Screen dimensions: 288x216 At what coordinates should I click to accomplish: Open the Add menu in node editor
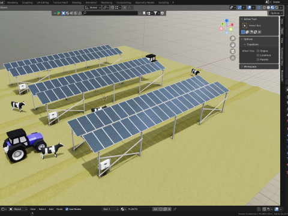click(51, 209)
